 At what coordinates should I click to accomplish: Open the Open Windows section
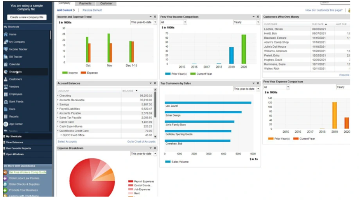[x=27, y=154]
